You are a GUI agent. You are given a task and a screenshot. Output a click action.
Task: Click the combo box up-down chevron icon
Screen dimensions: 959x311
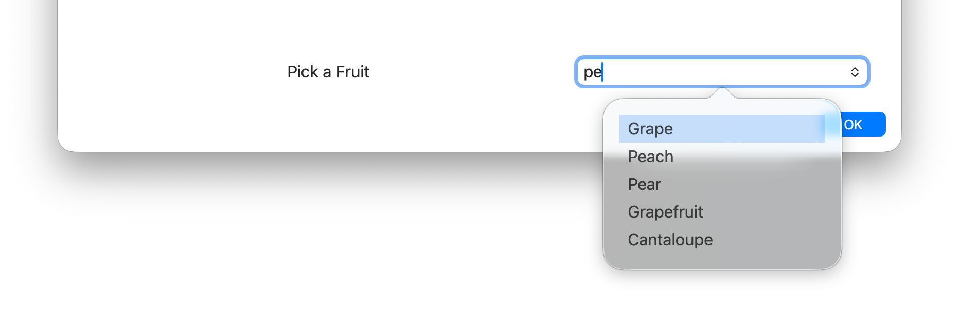click(x=855, y=72)
